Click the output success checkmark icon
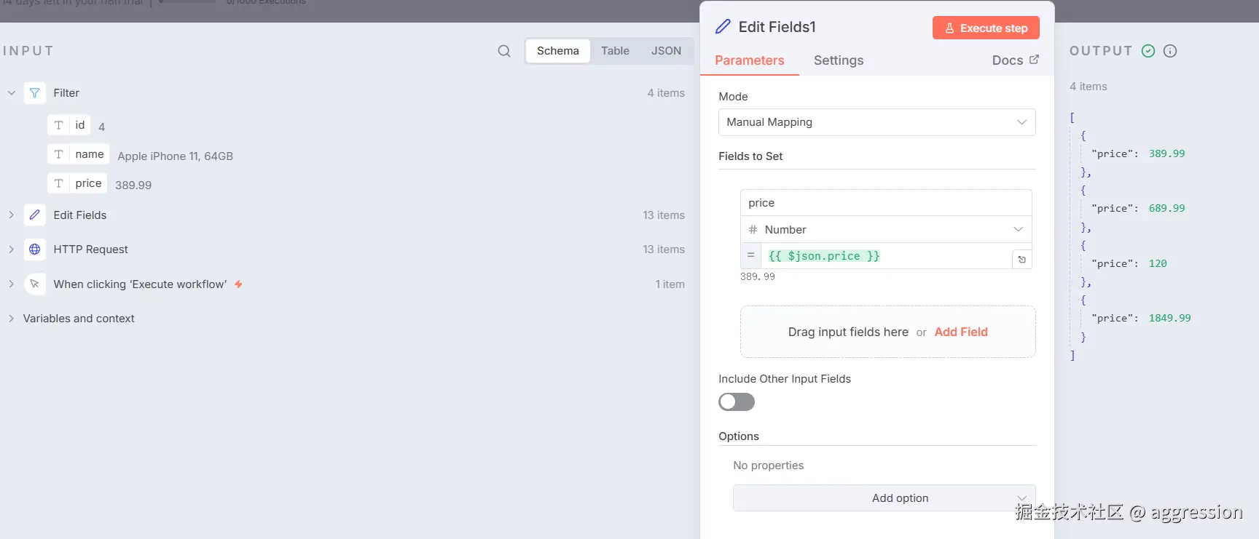Screen dimensions: 1259x539 coord(1148,51)
